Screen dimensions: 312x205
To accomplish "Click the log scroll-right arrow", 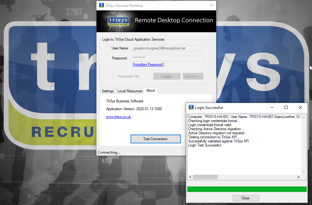I will [299, 177].
